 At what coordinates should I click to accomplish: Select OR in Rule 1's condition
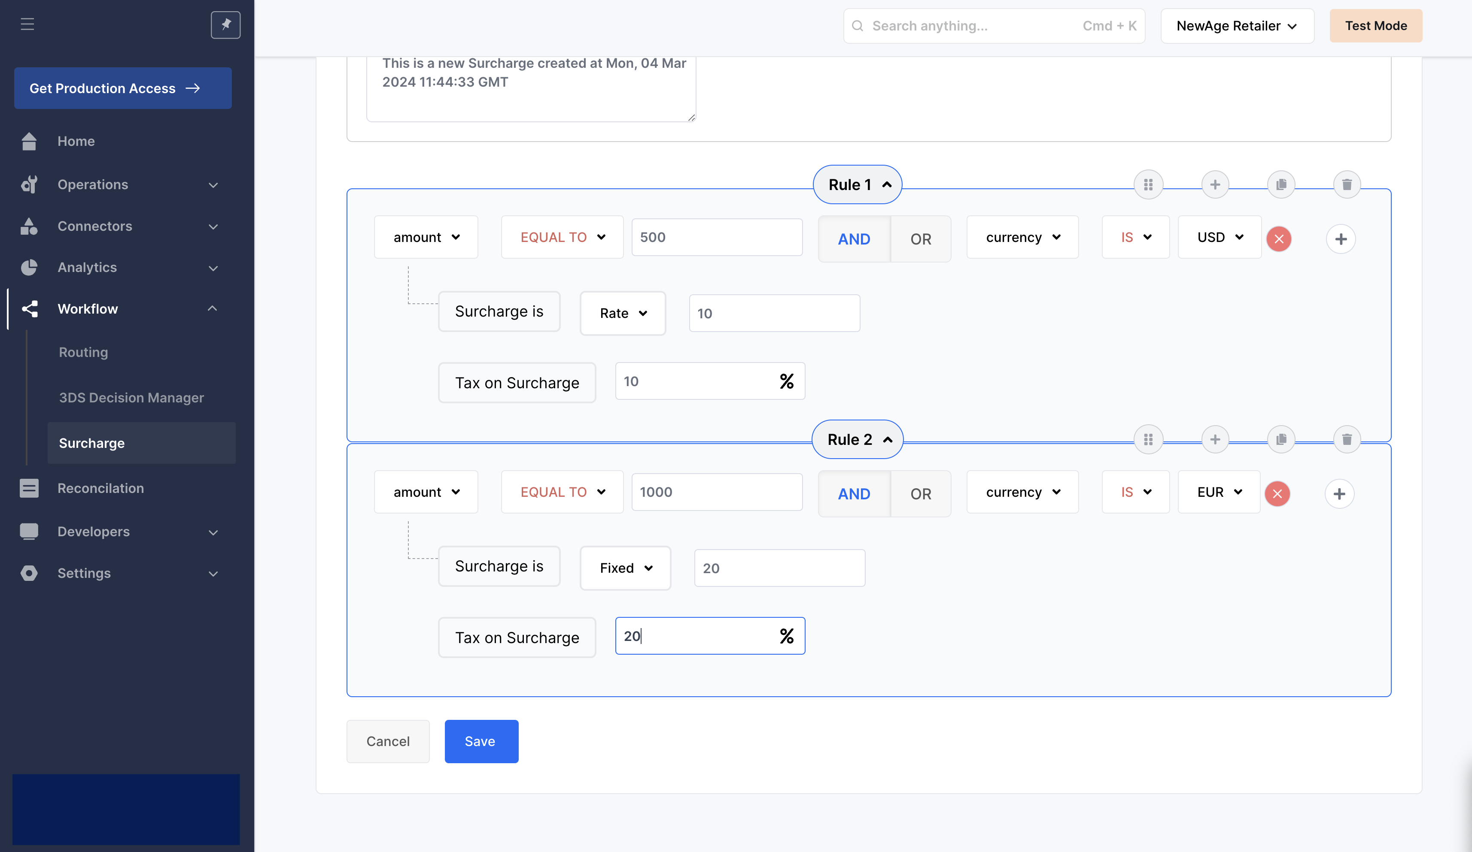[x=921, y=239]
